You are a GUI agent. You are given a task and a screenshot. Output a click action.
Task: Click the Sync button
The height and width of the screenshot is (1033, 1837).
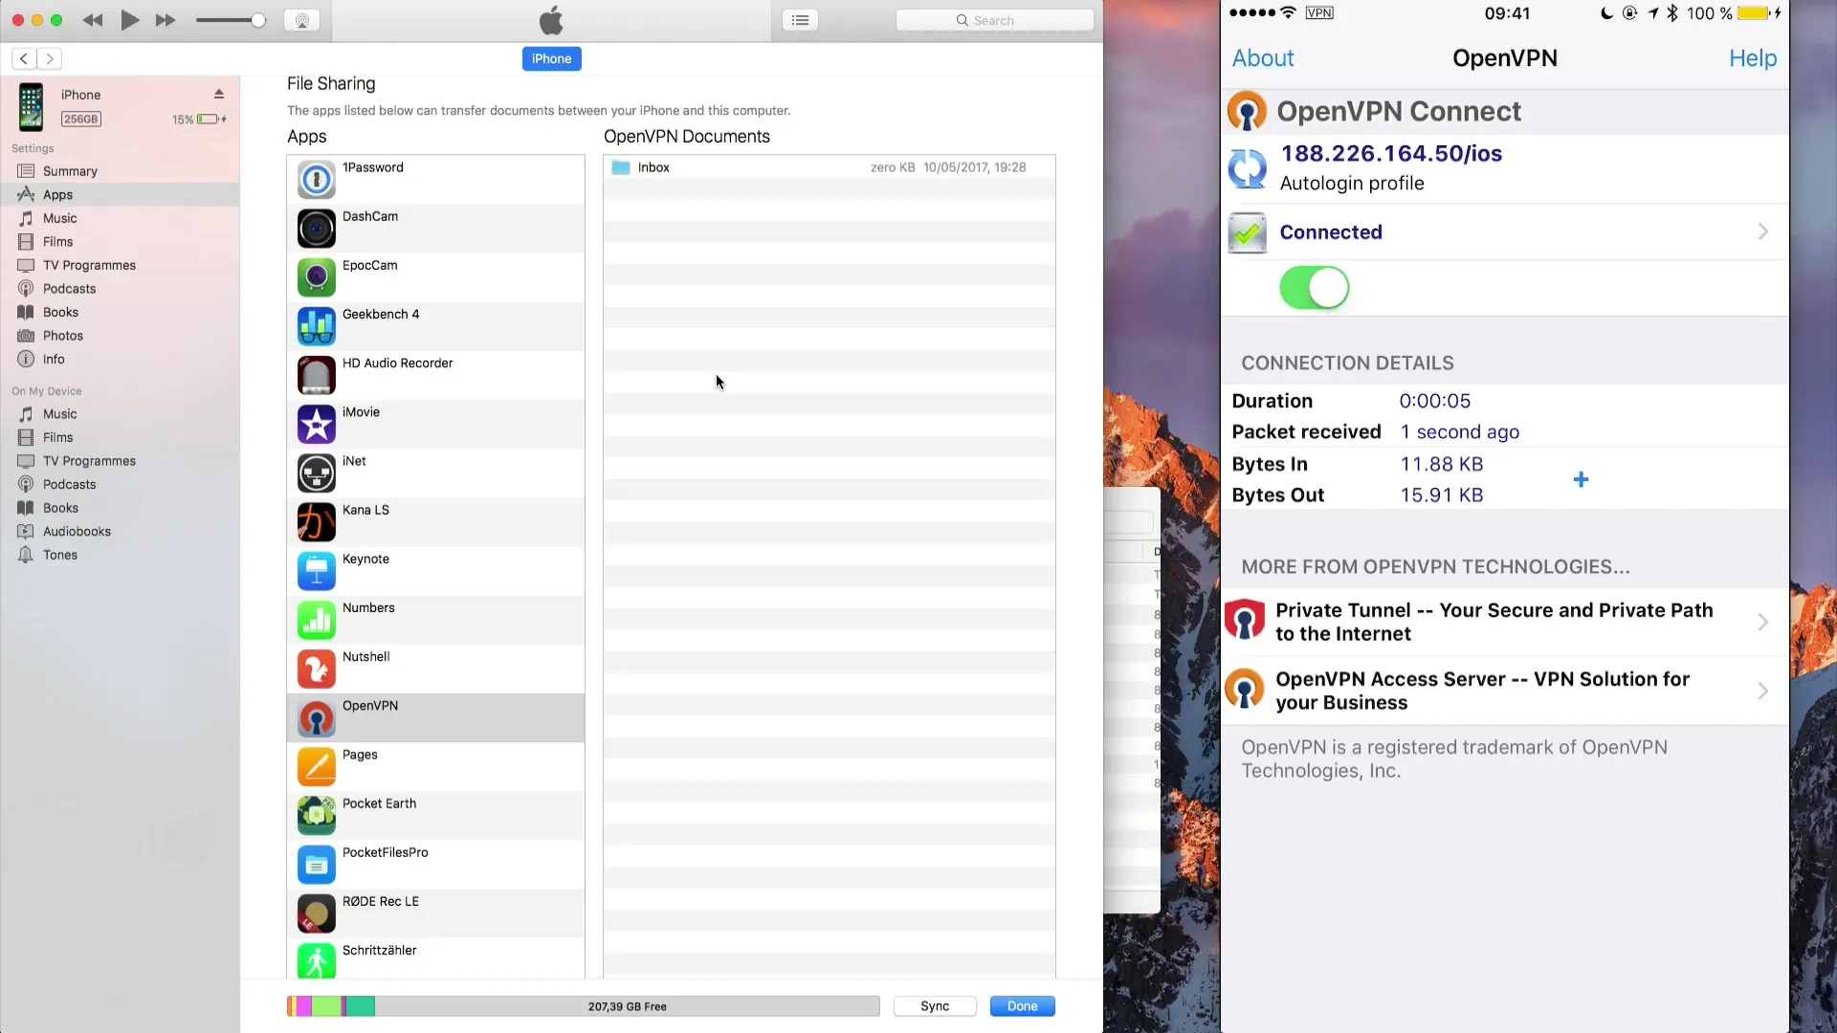(x=935, y=1006)
